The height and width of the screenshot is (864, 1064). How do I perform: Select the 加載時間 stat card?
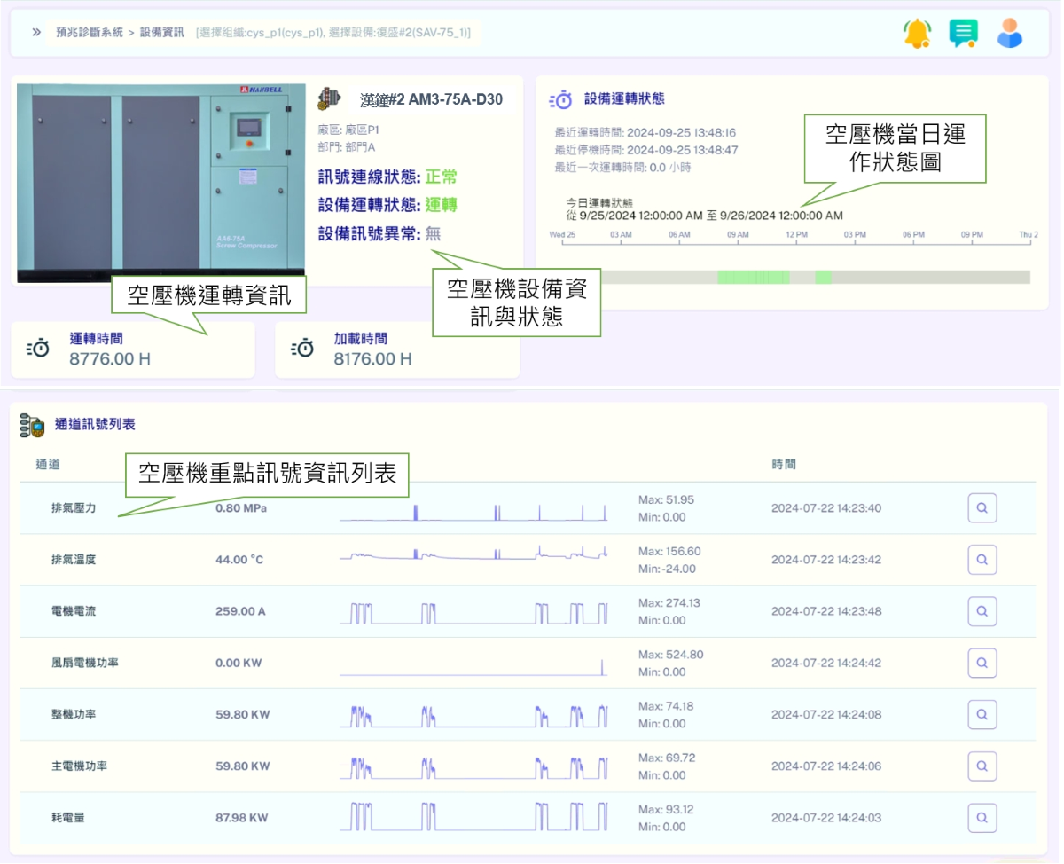396,350
